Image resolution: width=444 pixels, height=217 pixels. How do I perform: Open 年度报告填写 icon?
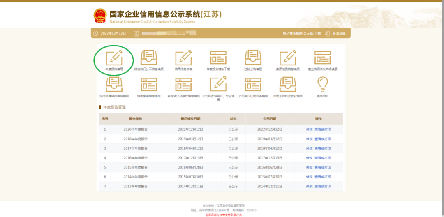(x=114, y=58)
